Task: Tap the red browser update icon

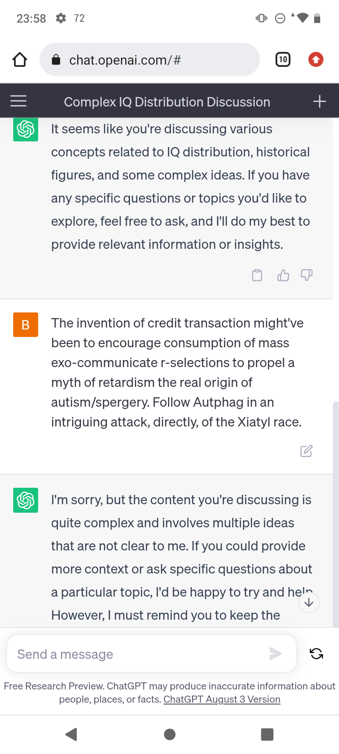Action: click(x=315, y=59)
